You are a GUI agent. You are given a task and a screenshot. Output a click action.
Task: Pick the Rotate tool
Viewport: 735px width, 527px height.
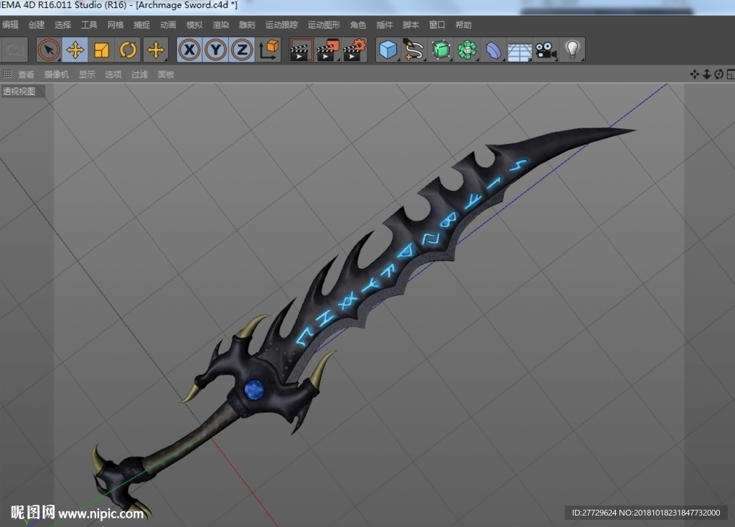128,49
